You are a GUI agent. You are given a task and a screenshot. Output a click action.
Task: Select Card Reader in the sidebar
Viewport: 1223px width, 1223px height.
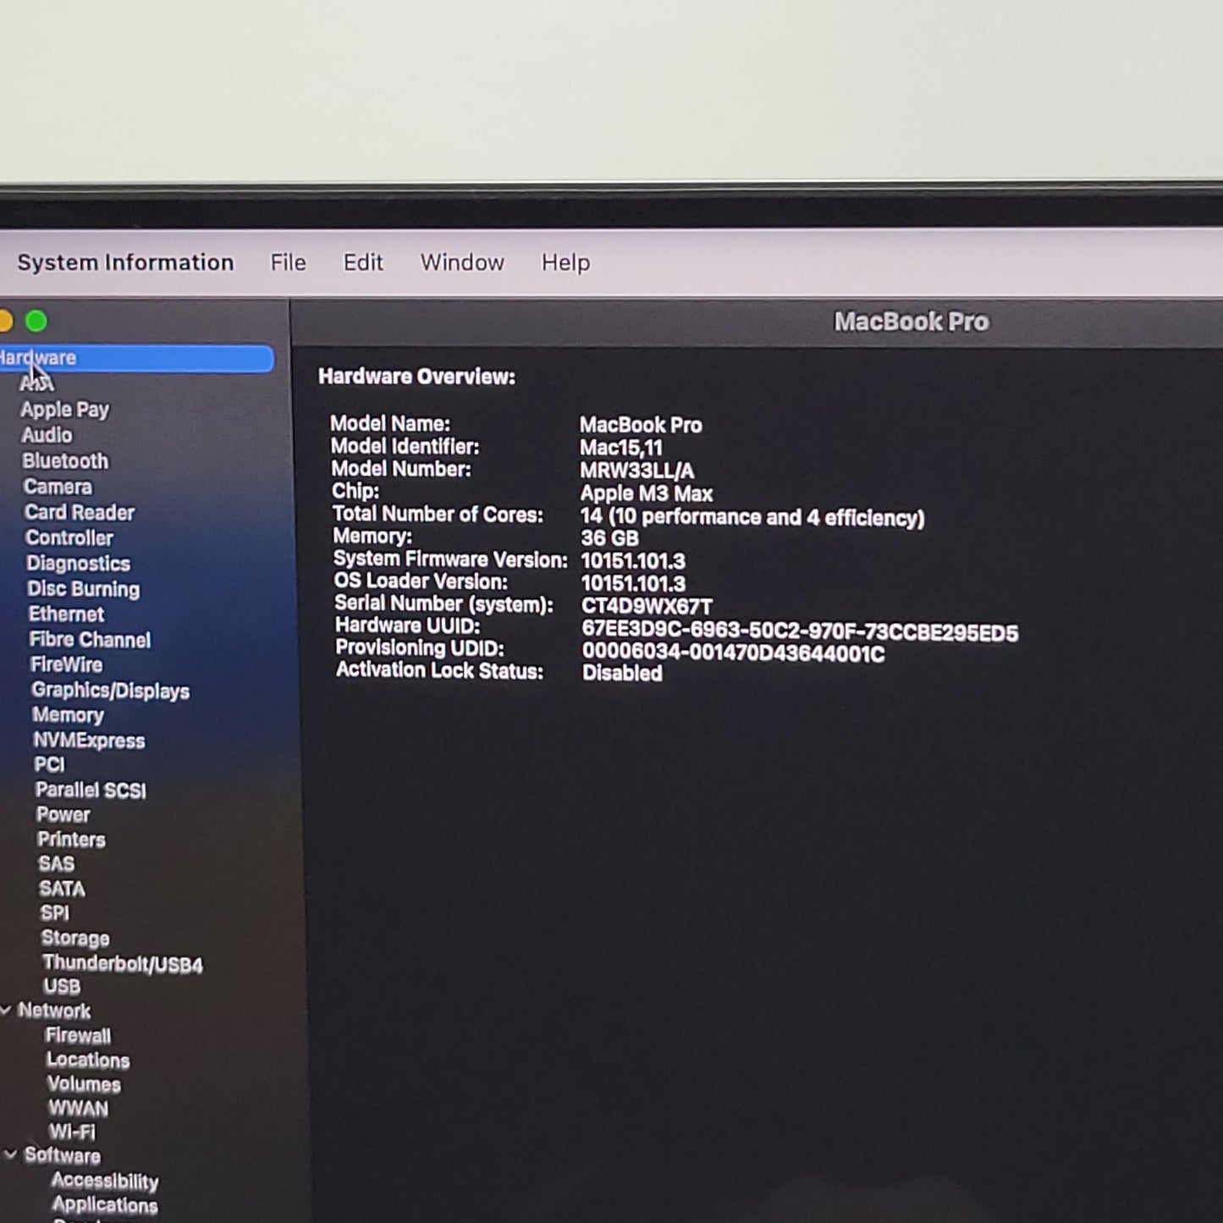[80, 512]
